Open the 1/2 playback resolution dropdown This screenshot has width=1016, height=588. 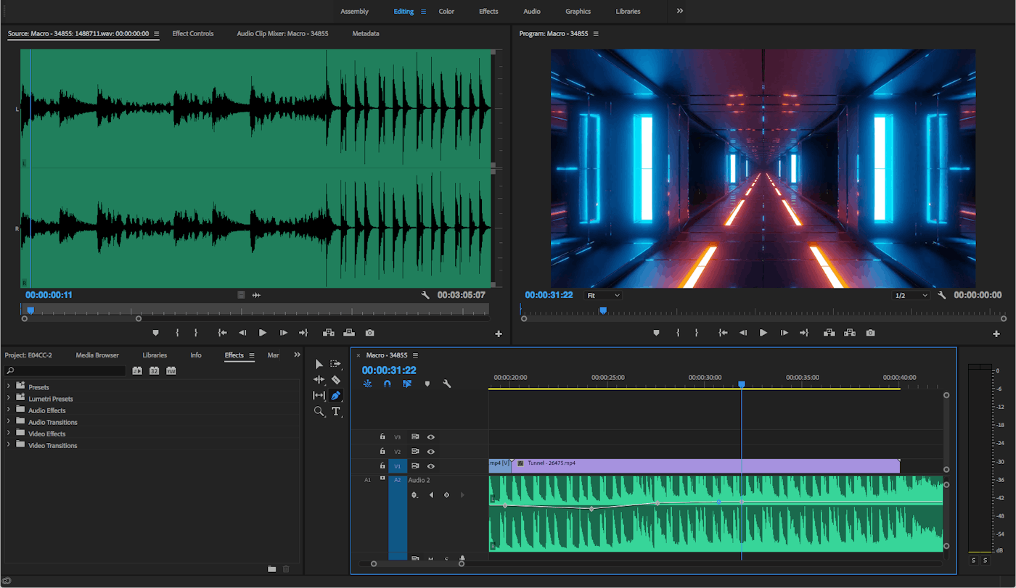coord(911,296)
